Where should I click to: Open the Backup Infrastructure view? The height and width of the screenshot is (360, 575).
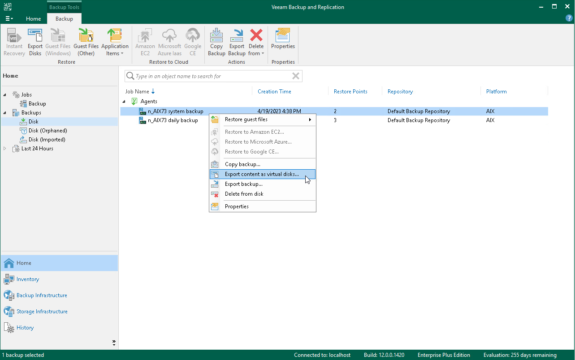pyautogui.click(x=59, y=295)
